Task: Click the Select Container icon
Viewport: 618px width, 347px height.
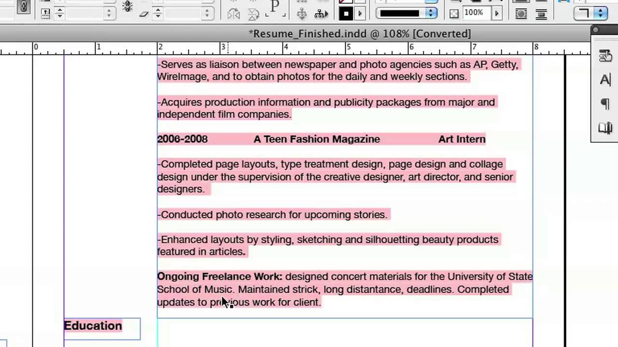Action: pos(302,13)
